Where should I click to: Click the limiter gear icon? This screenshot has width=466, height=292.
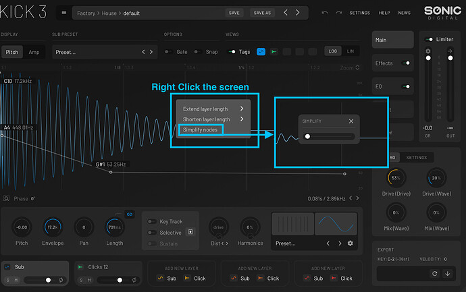pyautogui.click(x=428, y=51)
